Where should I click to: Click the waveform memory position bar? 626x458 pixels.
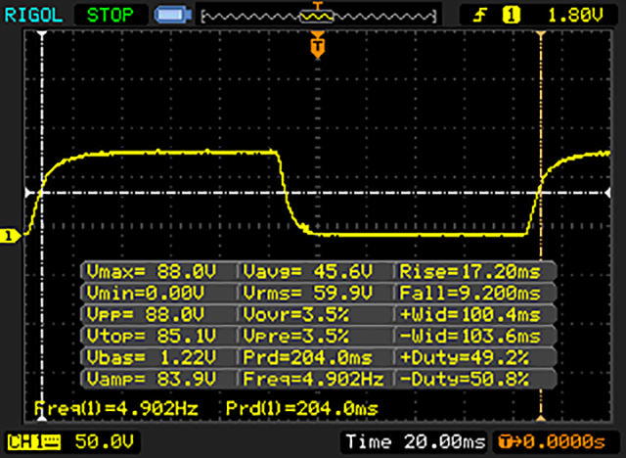pos(315,15)
